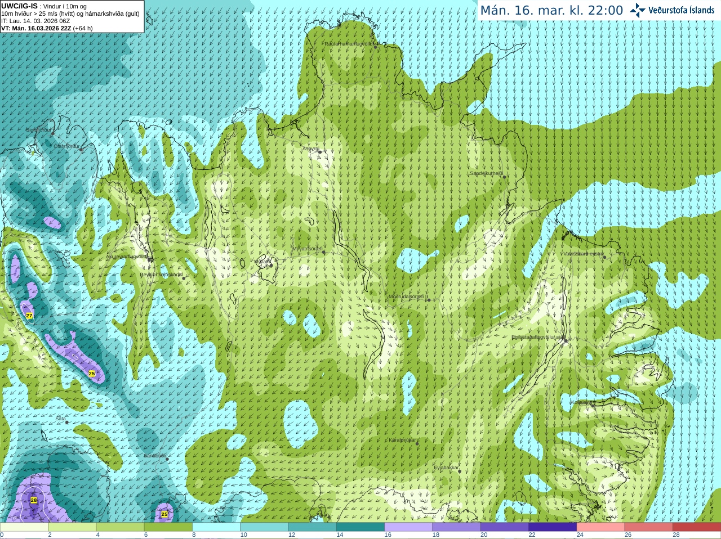Click the (+64 h) forecast offset
The width and height of the screenshot is (721, 539).
(x=83, y=28)
